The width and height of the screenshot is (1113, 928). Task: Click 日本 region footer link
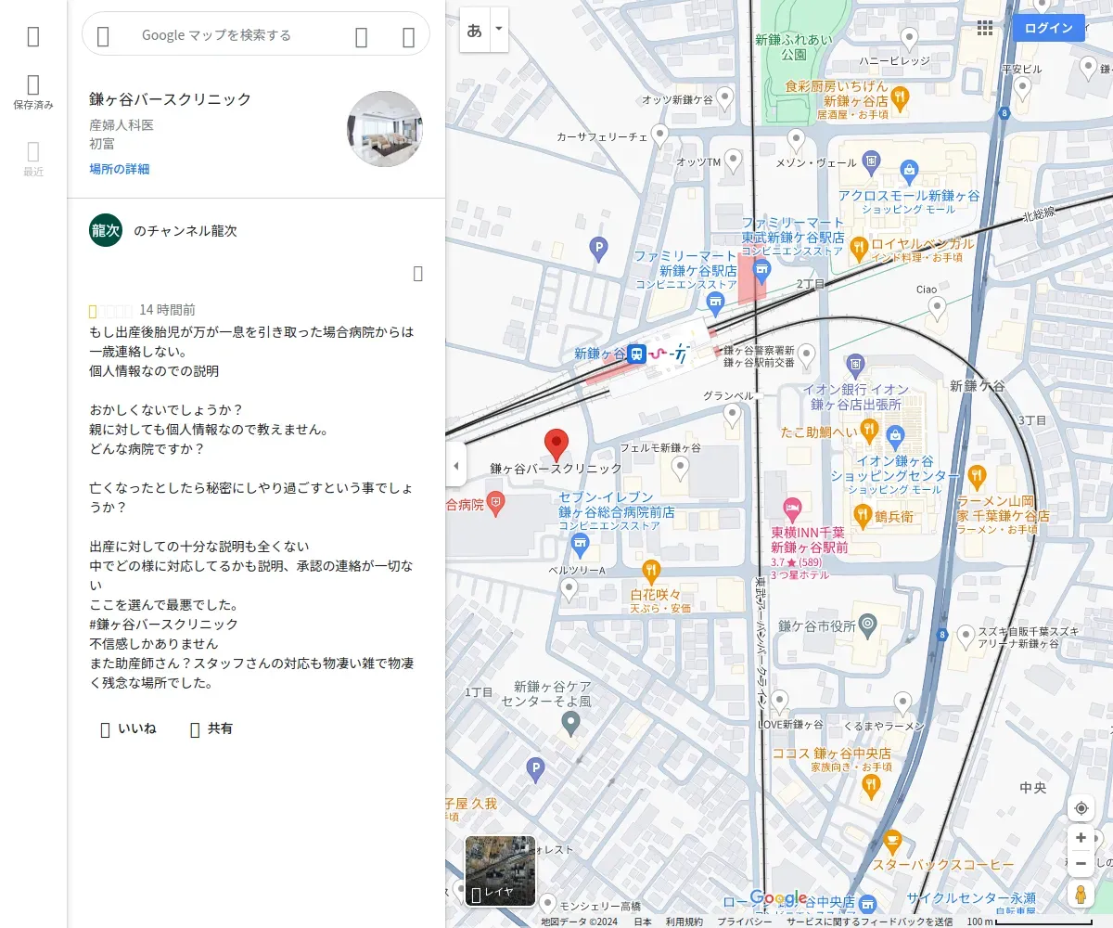pyautogui.click(x=643, y=922)
